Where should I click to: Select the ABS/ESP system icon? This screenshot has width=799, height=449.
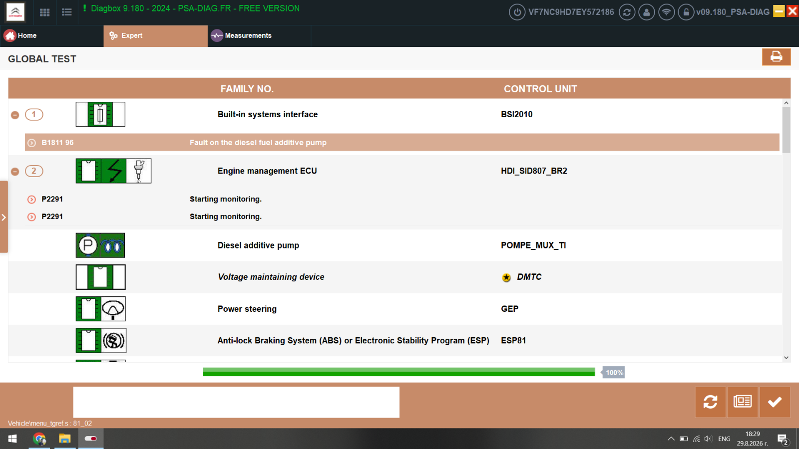click(101, 340)
